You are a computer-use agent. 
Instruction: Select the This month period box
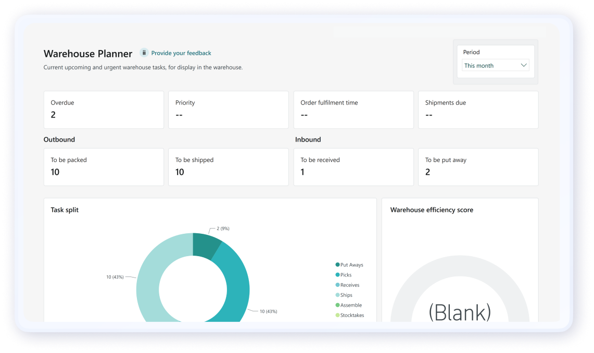[495, 66]
